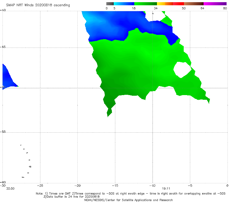Click the longitude label '-15'
This screenshot has width=230, height=202.
click(115, 186)
